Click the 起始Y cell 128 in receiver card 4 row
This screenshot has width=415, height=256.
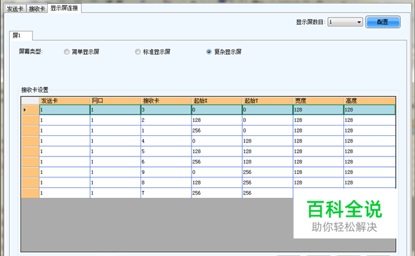point(268,141)
